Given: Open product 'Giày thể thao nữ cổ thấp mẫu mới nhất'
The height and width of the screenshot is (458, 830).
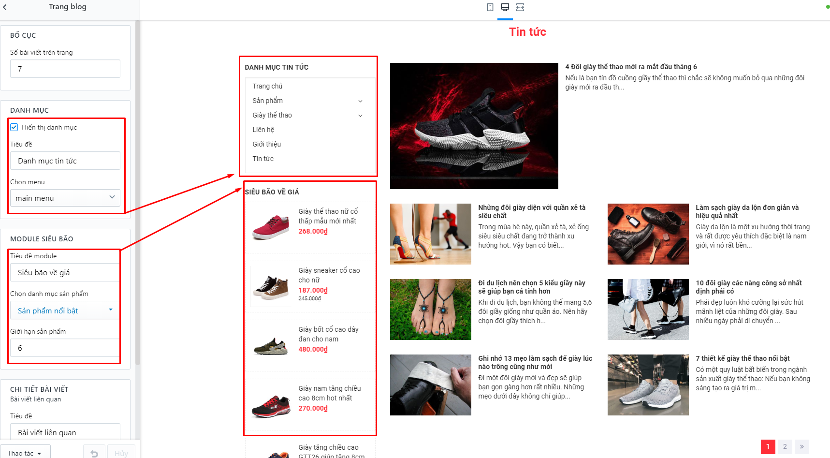Looking at the screenshot, I should (x=328, y=216).
